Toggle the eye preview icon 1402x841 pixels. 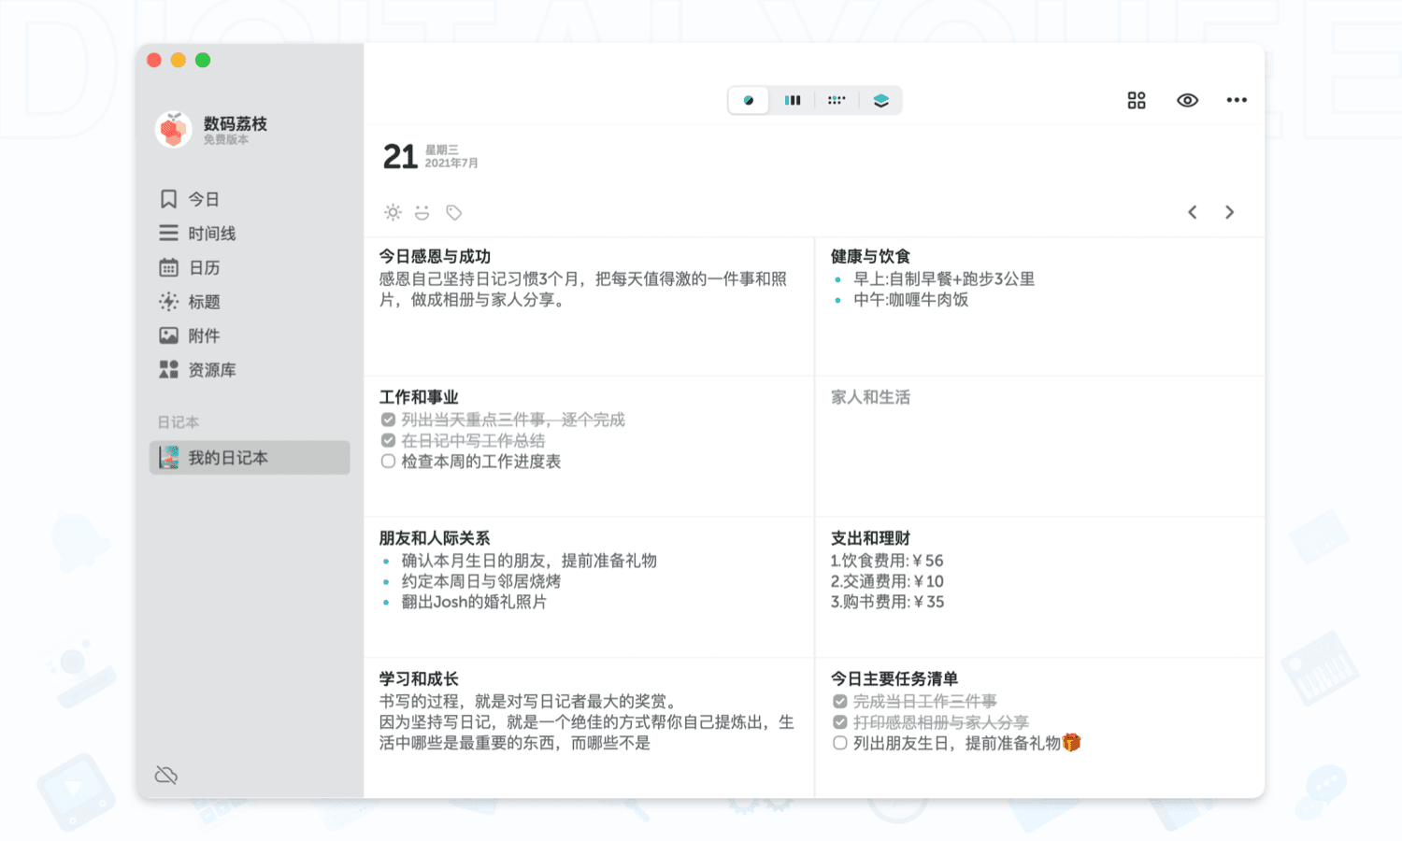point(1187,100)
